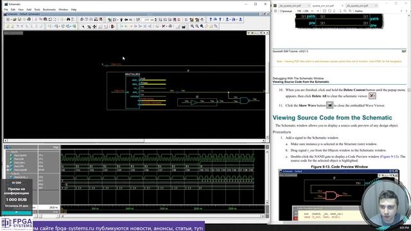Click the wave viewer horizontal scrollbar
This screenshot has height=231, width=411.
pyautogui.click(x=162, y=216)
